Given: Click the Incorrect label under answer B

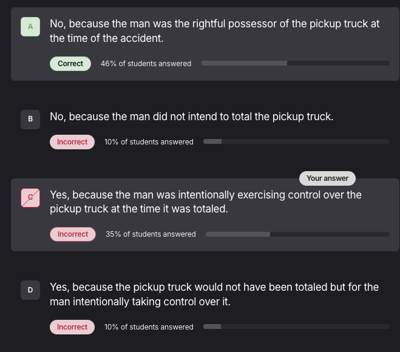Looking at the screenshot, I should (72, 142).
